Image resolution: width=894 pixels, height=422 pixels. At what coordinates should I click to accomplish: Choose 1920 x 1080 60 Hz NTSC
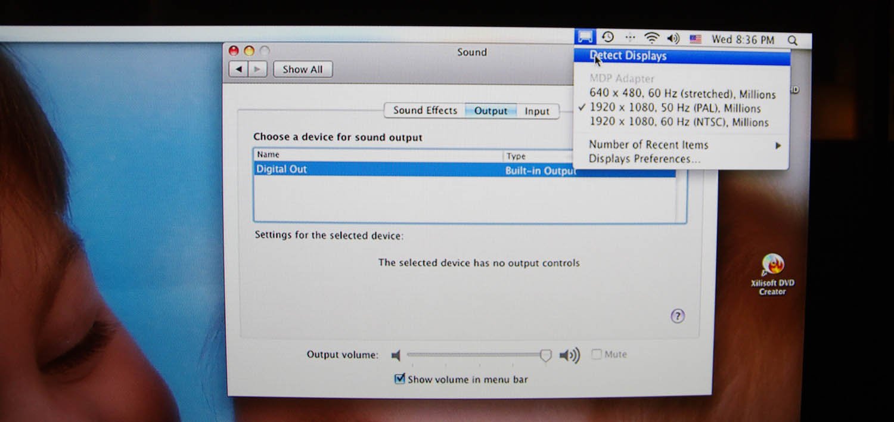pyautogui.click(x=678, y=122)
